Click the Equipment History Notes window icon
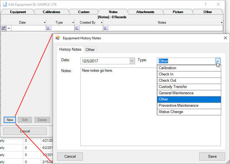The height and width of the screenshot is (164, 230). tap(58, 38)
